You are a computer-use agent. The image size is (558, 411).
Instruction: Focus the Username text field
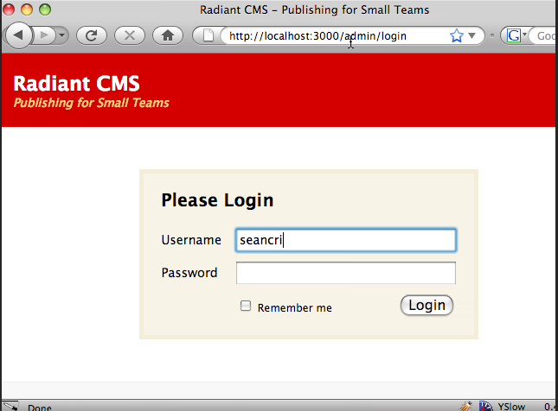(346, 240)
